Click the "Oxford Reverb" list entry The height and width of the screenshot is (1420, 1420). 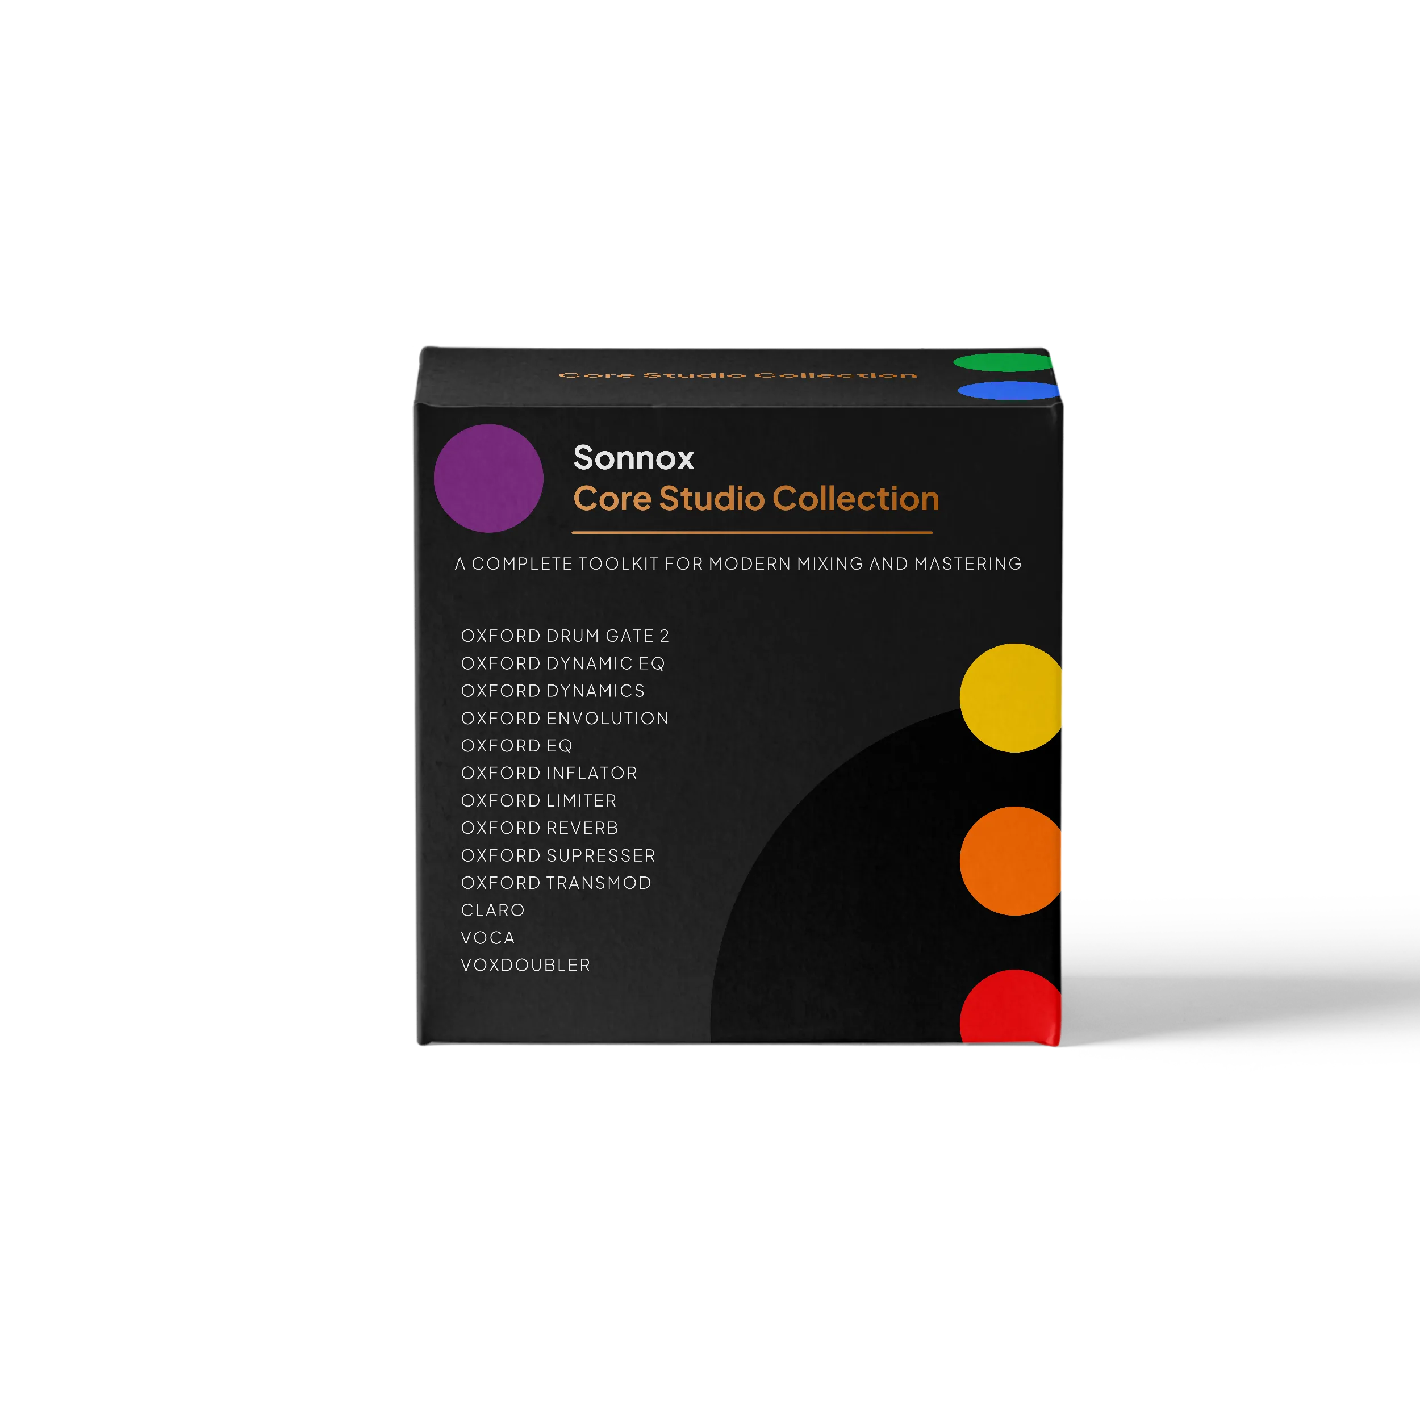540,828
